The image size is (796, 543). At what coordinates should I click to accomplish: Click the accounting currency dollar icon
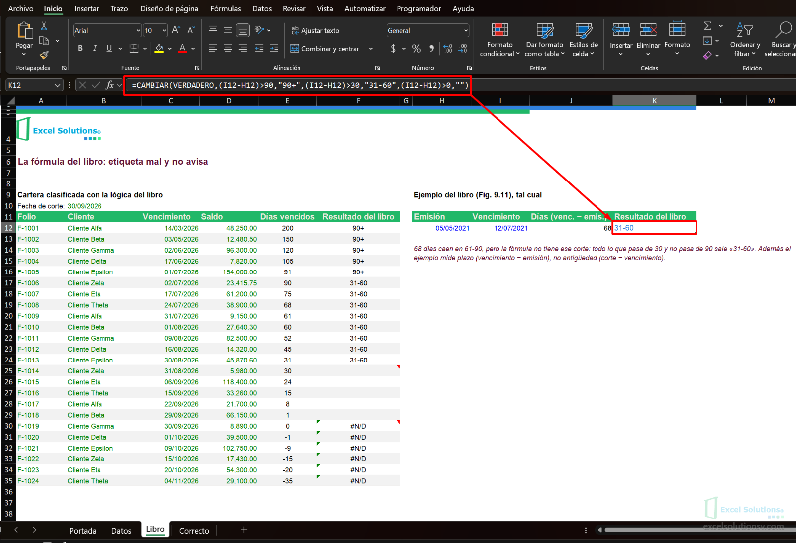394,49
